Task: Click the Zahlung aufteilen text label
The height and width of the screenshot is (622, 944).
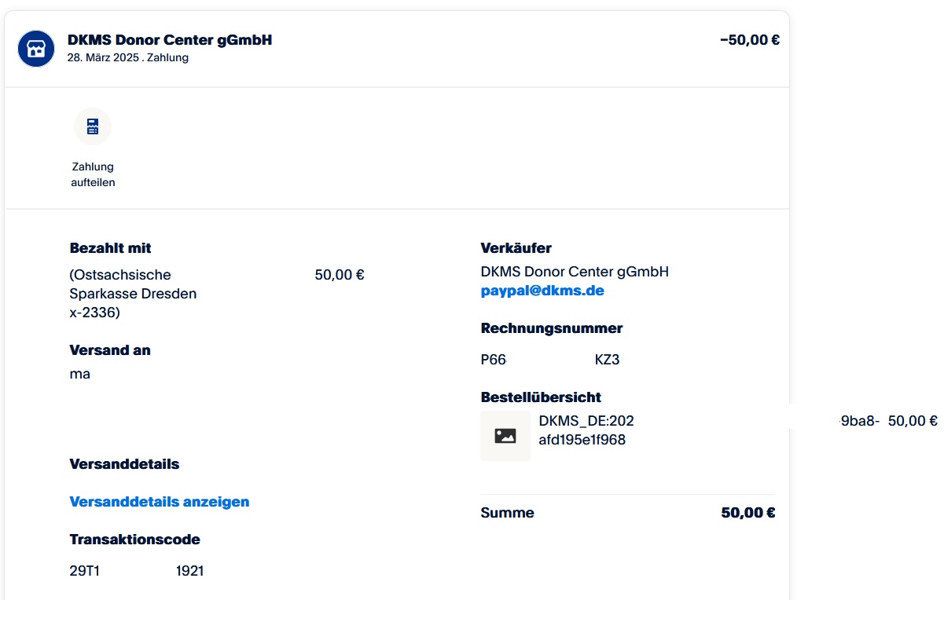Action: point(93,174)
